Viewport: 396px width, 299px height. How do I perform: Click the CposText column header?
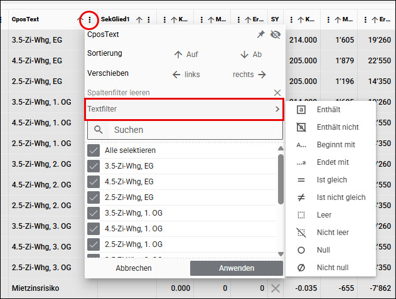(25, 19)
